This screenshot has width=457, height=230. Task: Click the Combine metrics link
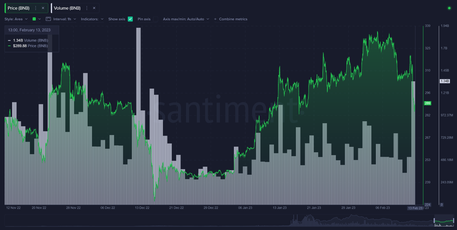(x=233, y=19)
